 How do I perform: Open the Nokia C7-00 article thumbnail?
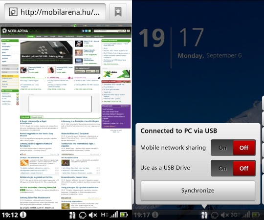[x=79, y=44]
